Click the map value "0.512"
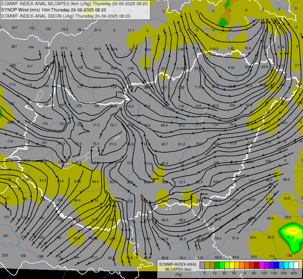Screen dimensions: 303x279 (214, 49)
